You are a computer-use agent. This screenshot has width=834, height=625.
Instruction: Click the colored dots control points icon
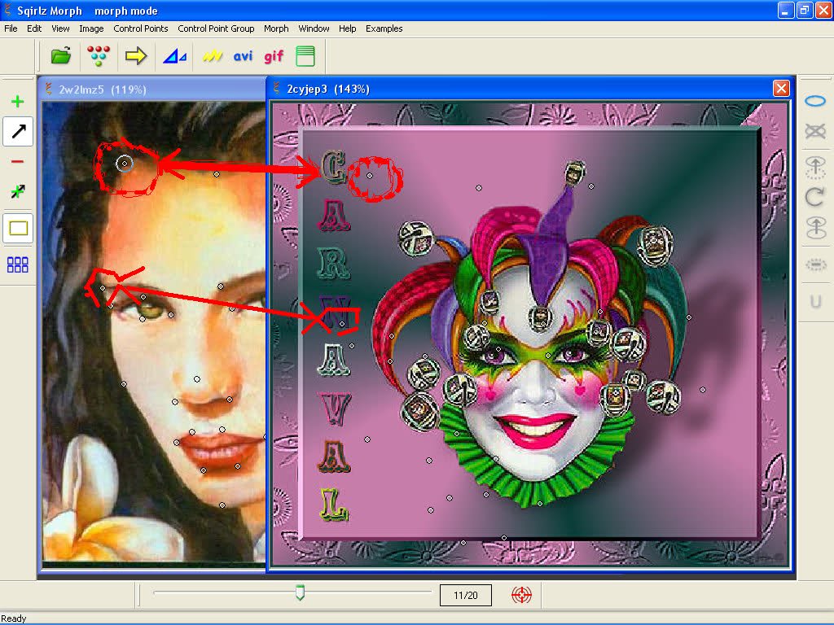click(x=99, y=56)
